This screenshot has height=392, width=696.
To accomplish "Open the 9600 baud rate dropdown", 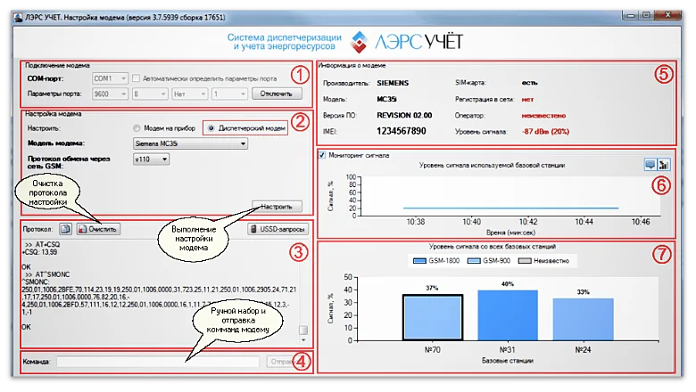I will tap(123, 94).
